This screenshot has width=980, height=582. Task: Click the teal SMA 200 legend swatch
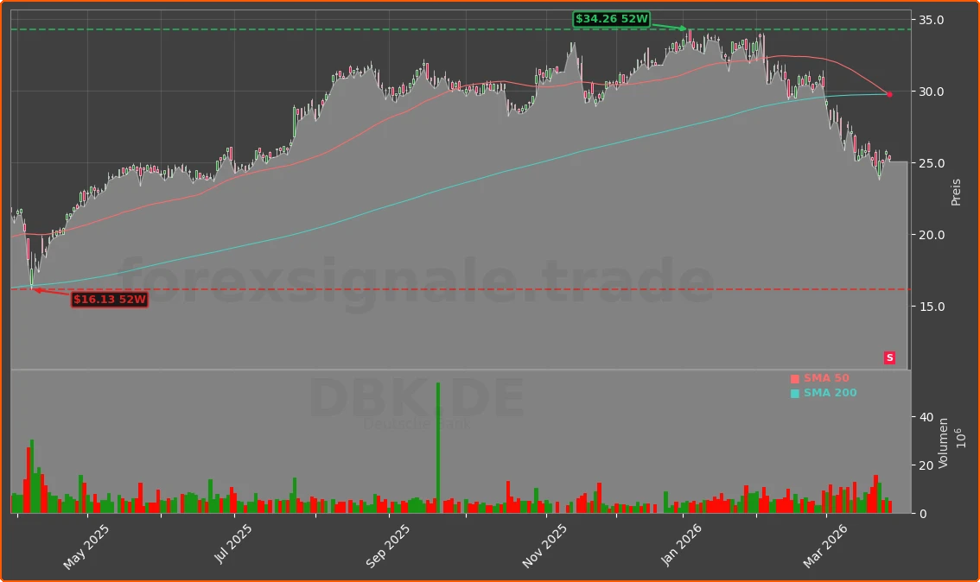pos(795,394)
